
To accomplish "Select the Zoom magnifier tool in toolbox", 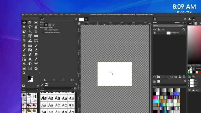I will (24, 73).
